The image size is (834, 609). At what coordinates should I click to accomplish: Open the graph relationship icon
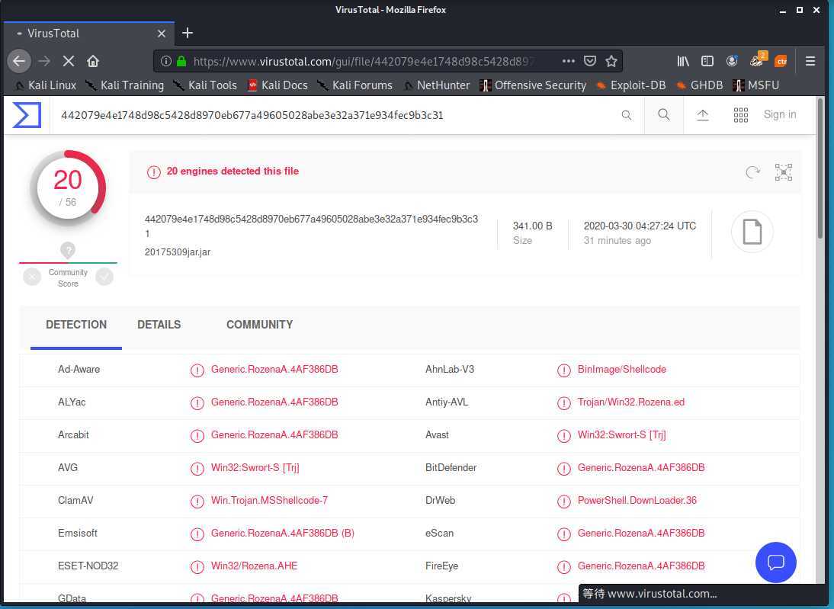(x=784, y=171)
